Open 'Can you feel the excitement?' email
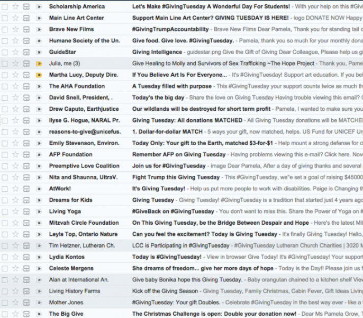The height and width of the screenshot is (318, 363). 205,234
